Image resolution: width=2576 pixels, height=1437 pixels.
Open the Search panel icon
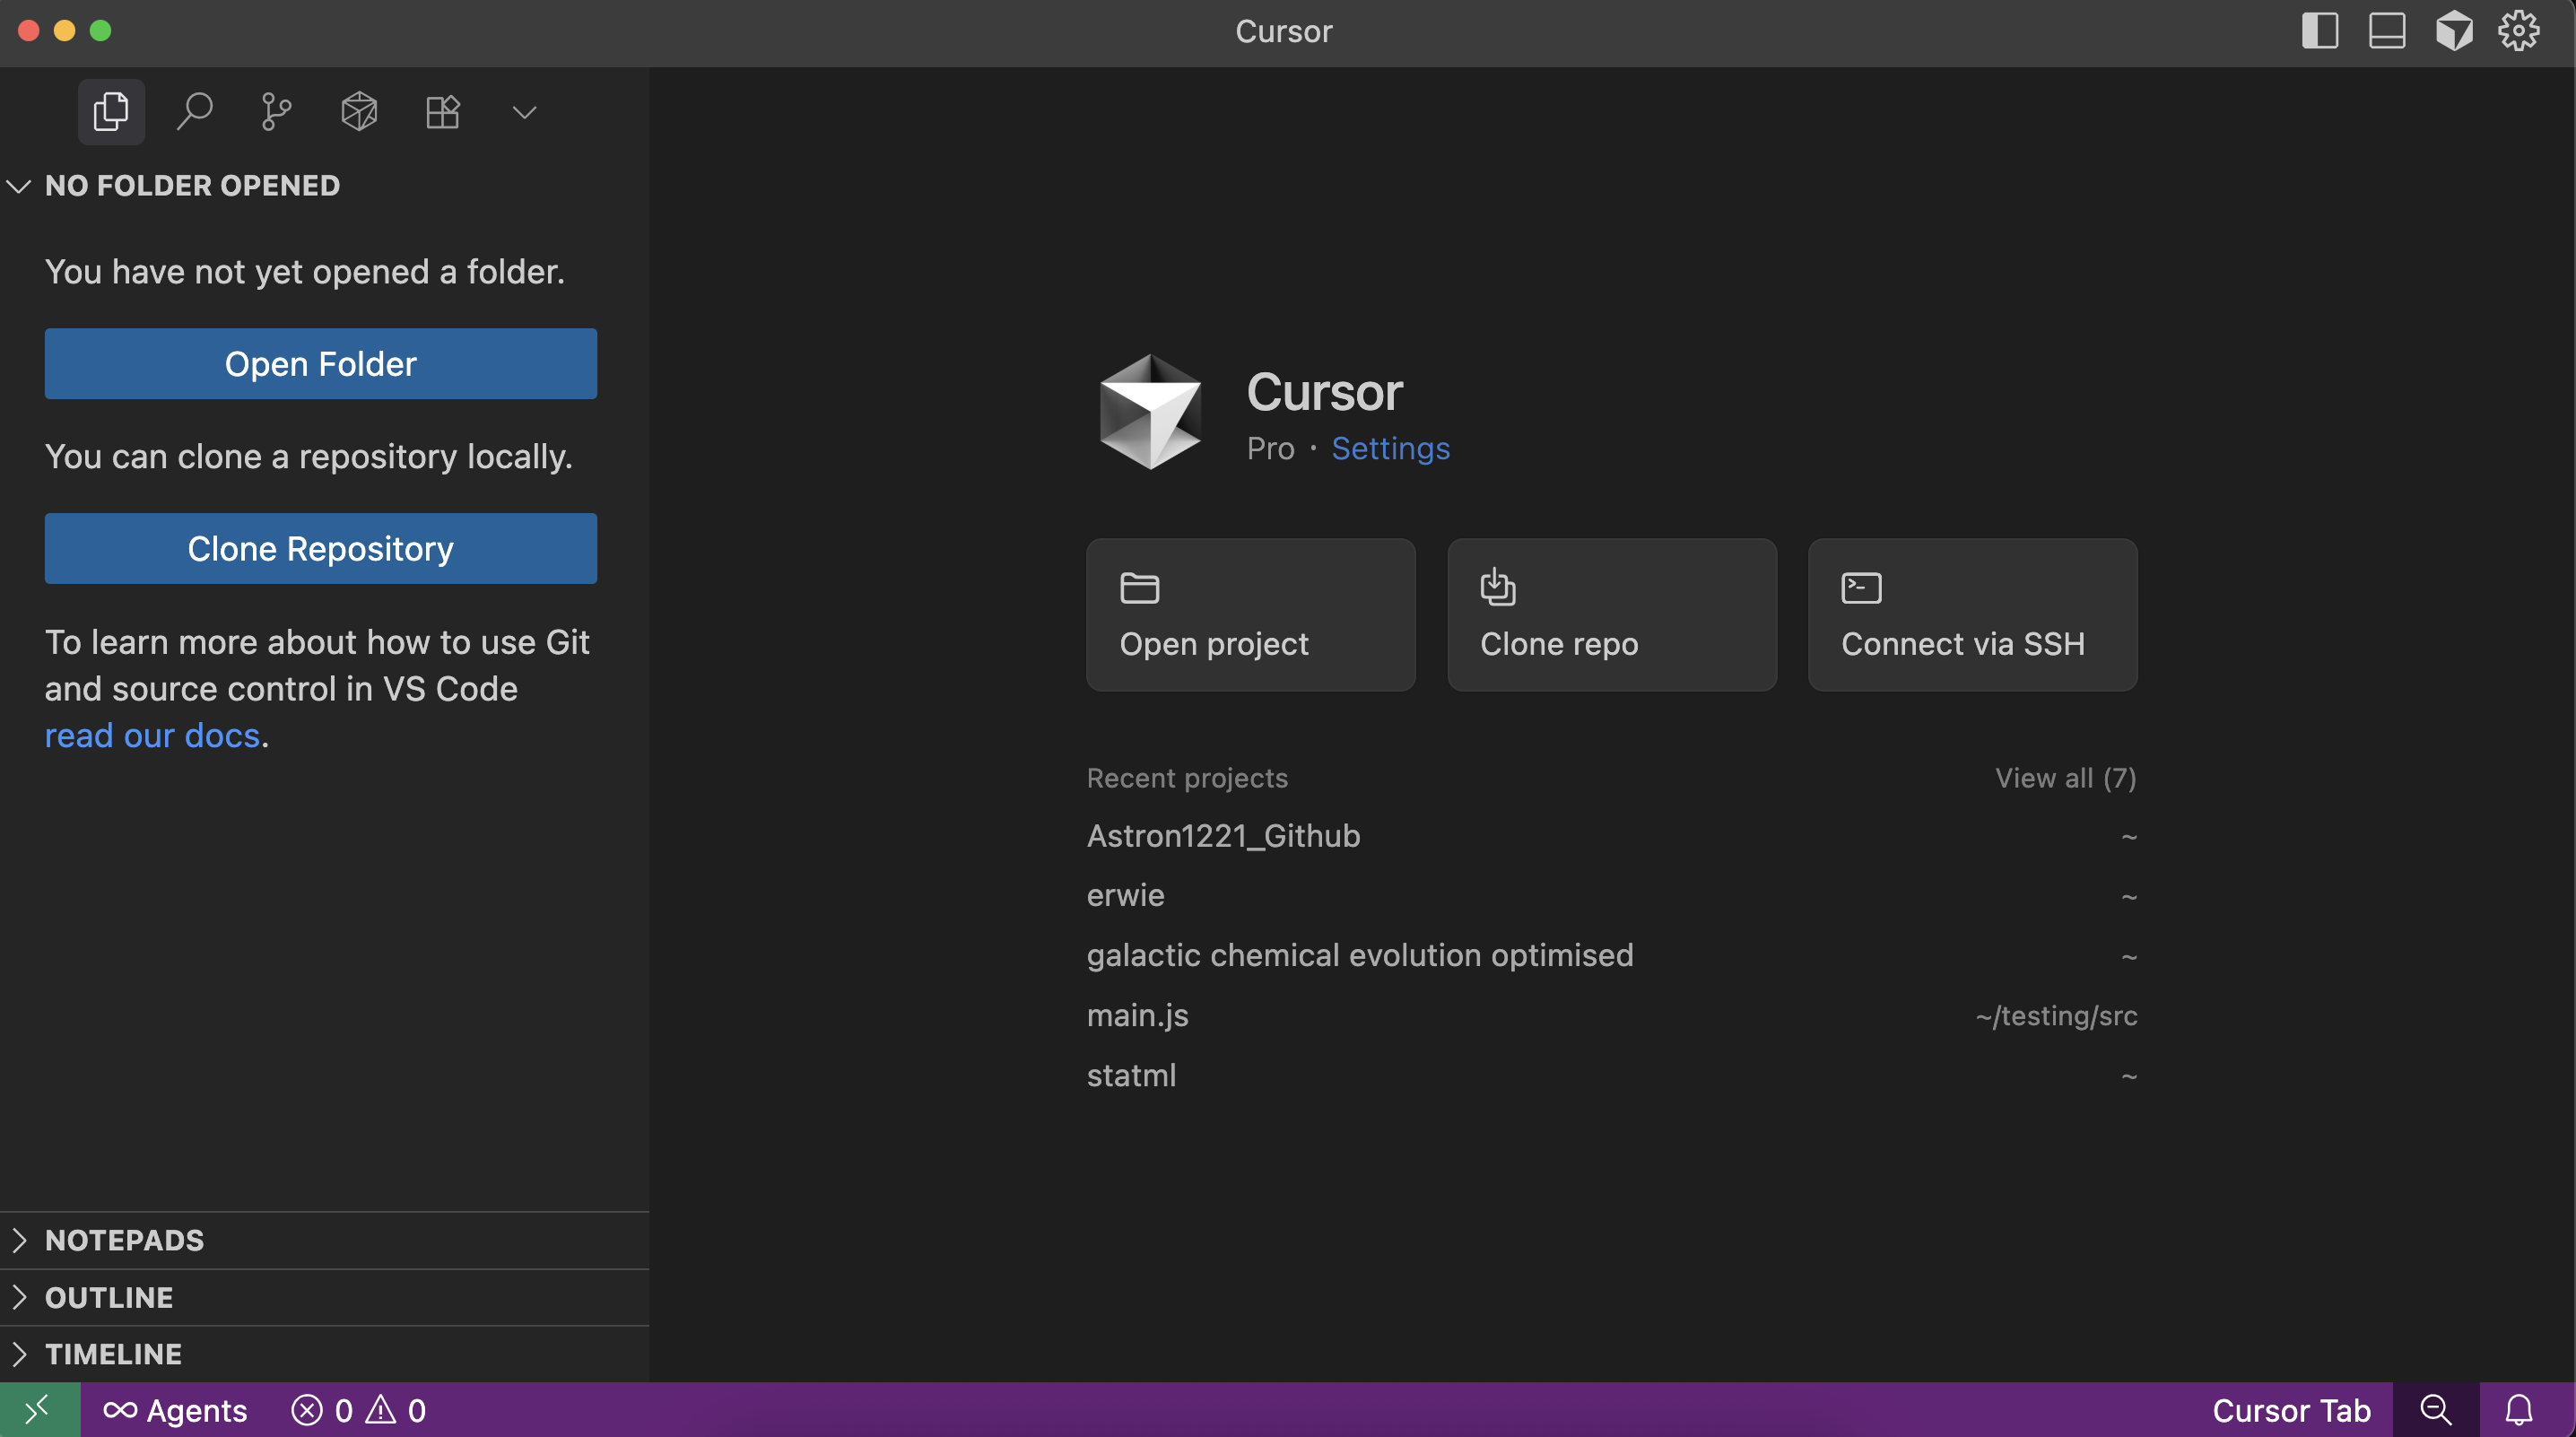tap(194, 111)
